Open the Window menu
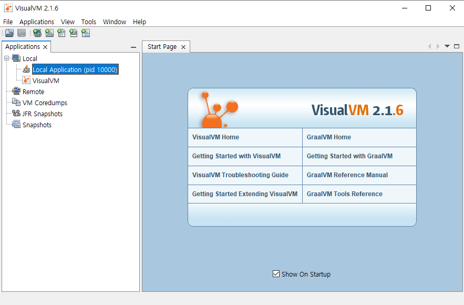Viewport: 464px width, 305px height. pyautogui.click(x=115, y=22)
